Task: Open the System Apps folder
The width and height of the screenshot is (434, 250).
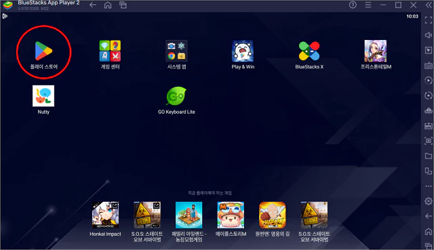Action: 176,51
